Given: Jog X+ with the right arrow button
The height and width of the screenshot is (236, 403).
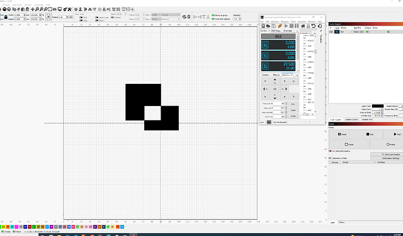Looking at the screenshot, I should (284, 89).
